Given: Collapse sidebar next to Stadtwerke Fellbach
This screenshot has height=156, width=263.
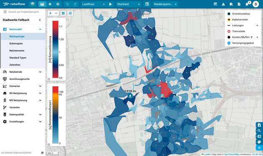Looking at the screenshot, I should coord(40,20).
